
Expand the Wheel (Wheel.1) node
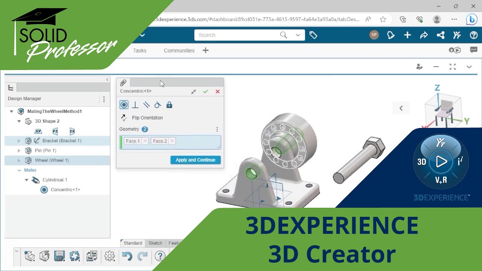tap(19, 160)
